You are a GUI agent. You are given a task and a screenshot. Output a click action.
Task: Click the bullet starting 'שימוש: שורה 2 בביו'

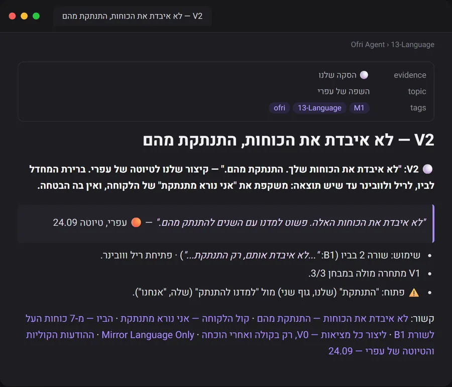[260, 255]
